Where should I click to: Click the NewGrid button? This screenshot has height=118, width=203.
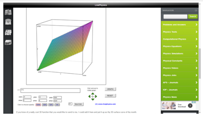(78, 104)
